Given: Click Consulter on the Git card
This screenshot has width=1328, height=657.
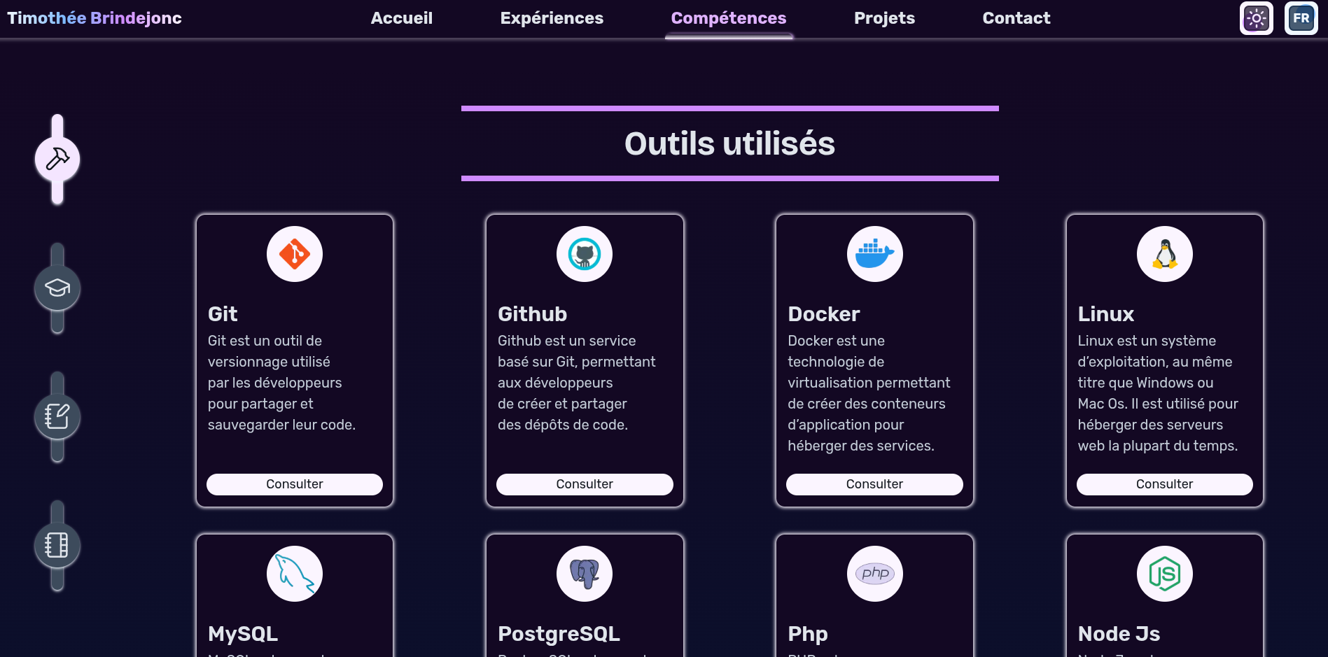Looking at the screenshot, I should coord(295,484).
